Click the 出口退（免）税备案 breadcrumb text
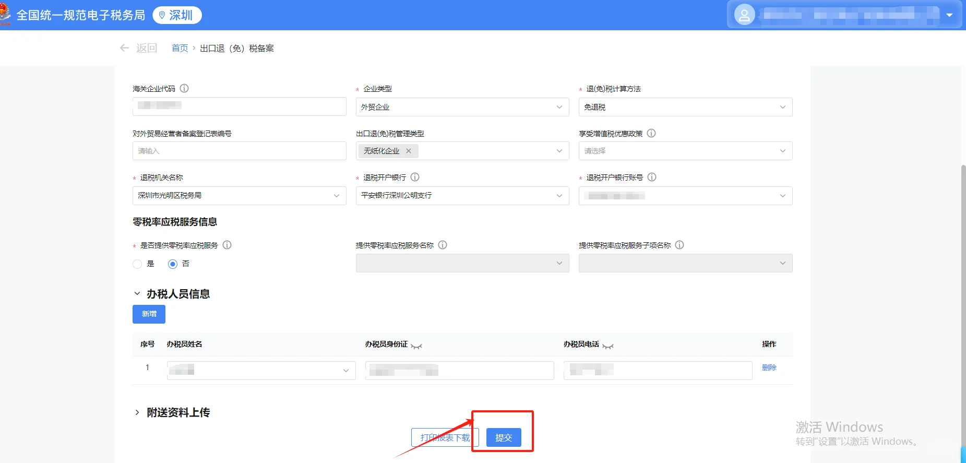 [237, 48]
